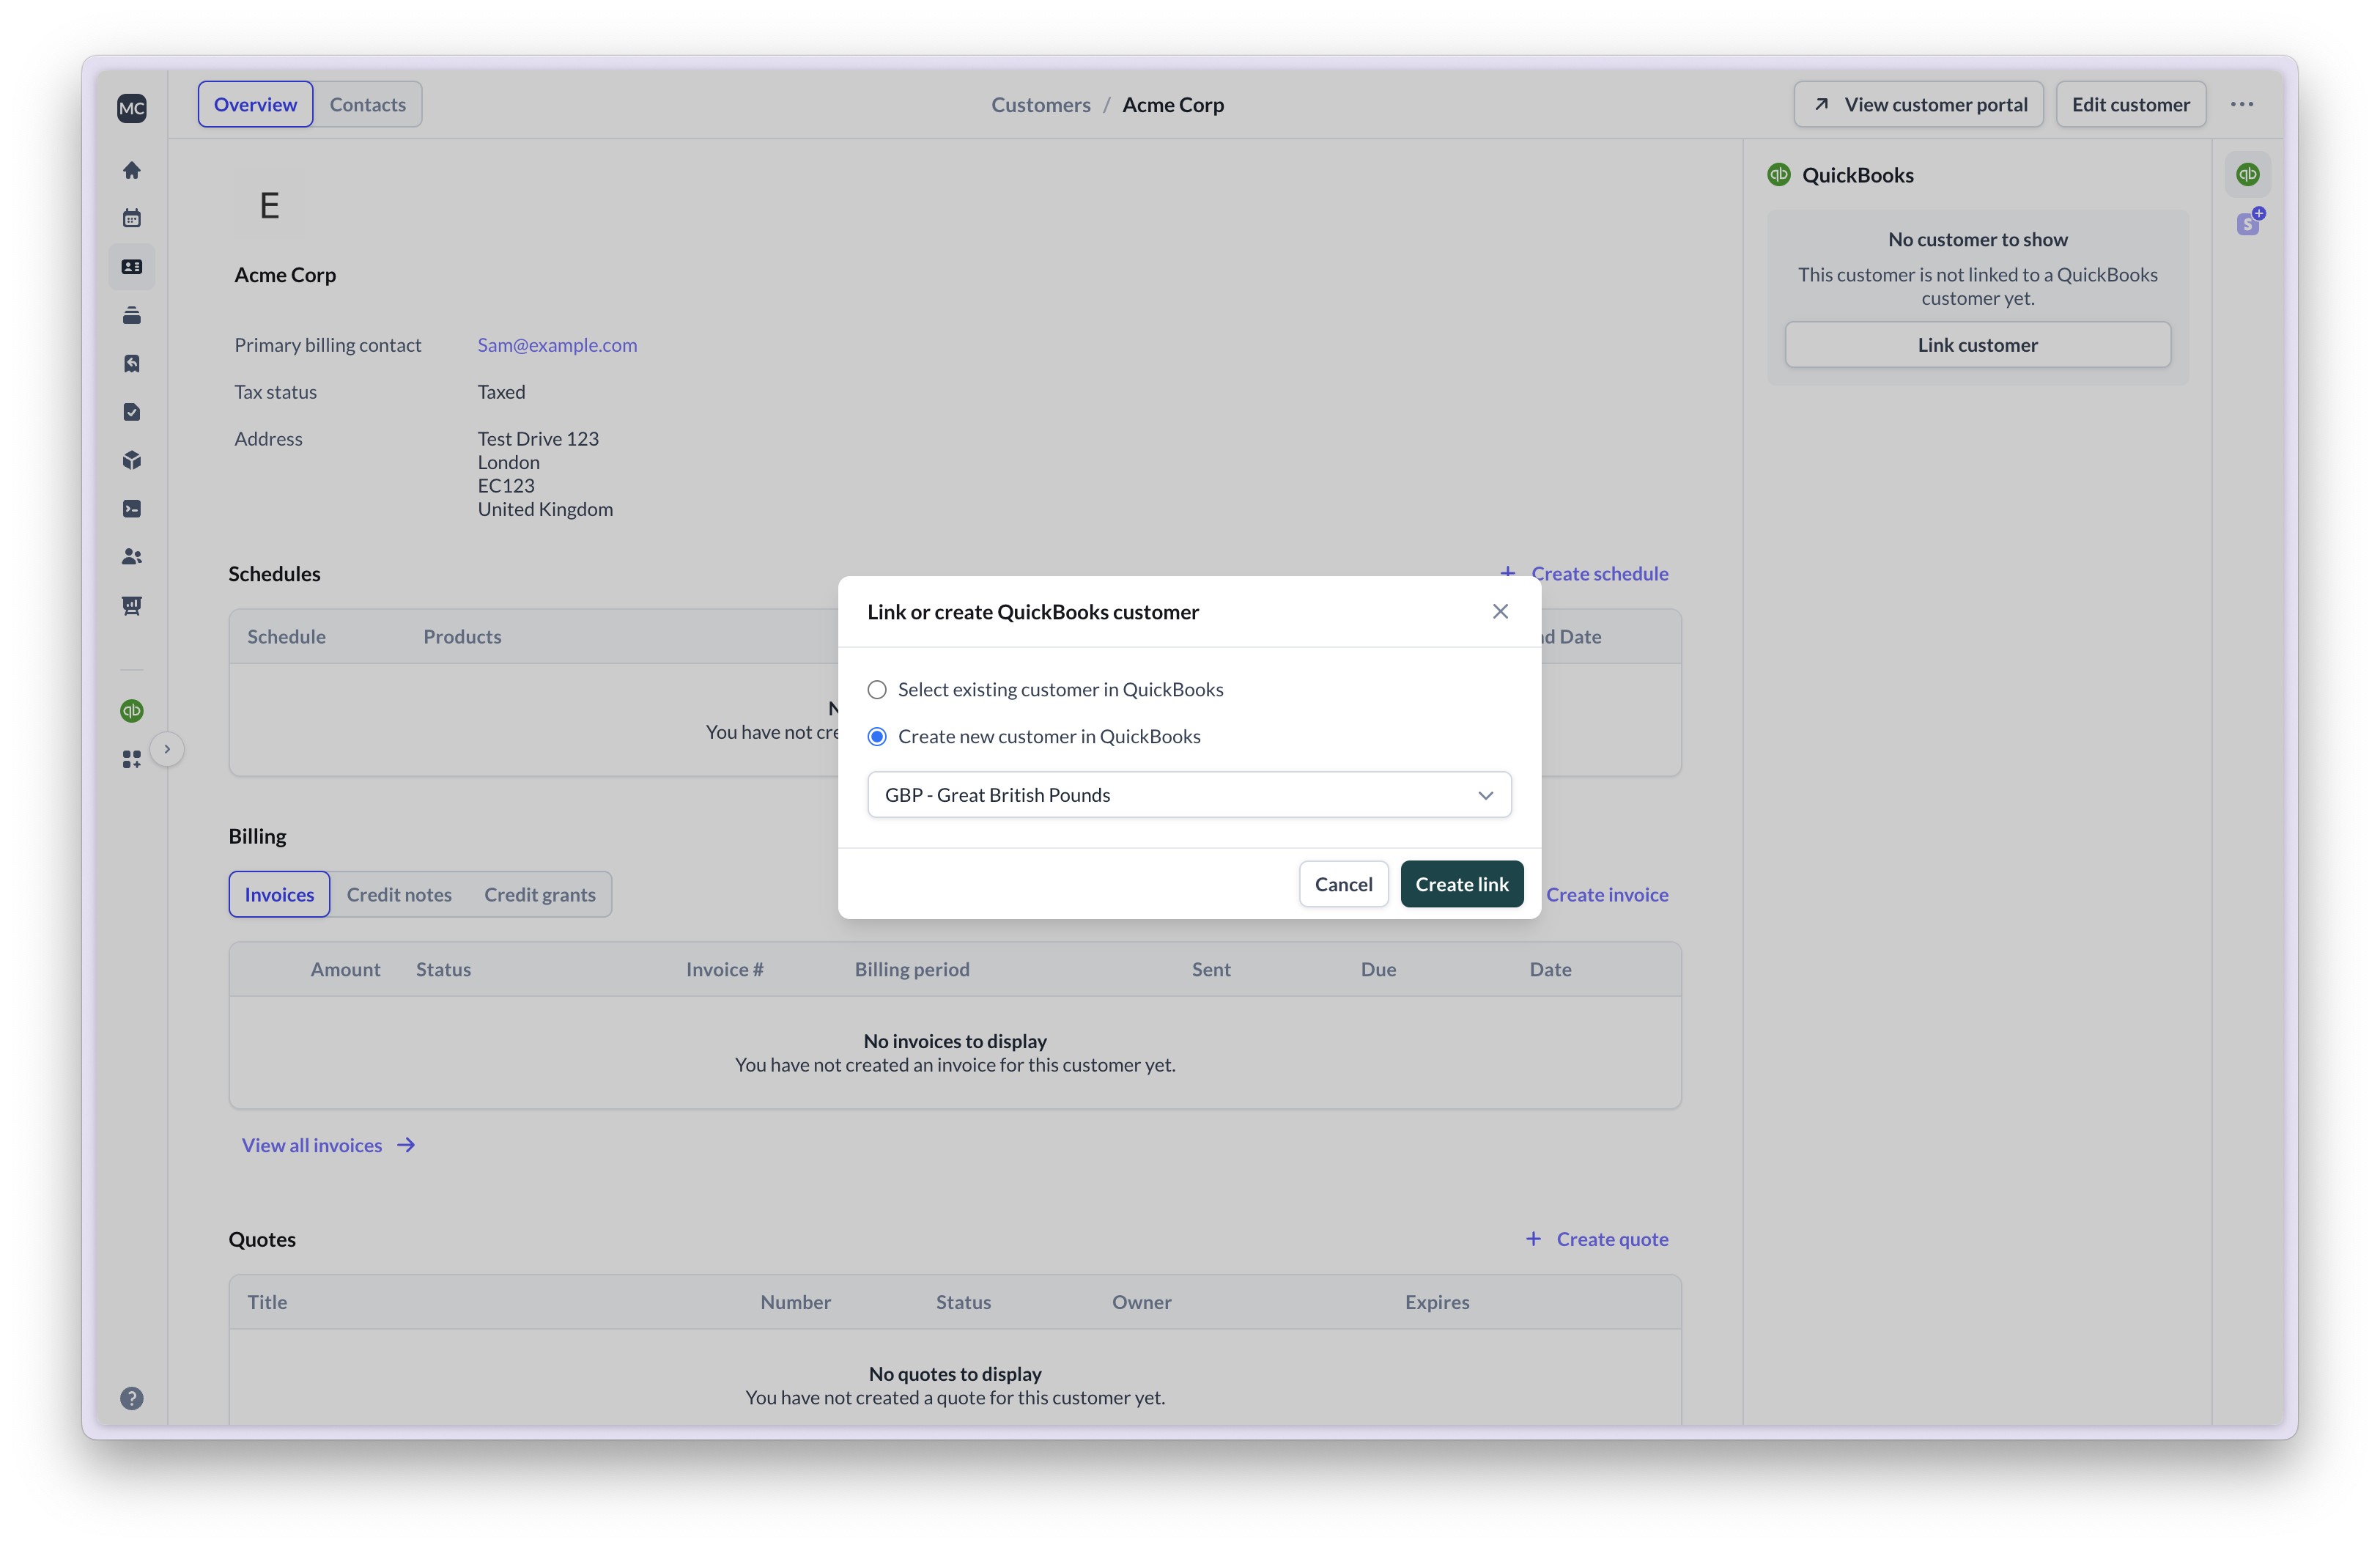Close the Link QuickBooks customer dialog

click(x=1500, y=611)
